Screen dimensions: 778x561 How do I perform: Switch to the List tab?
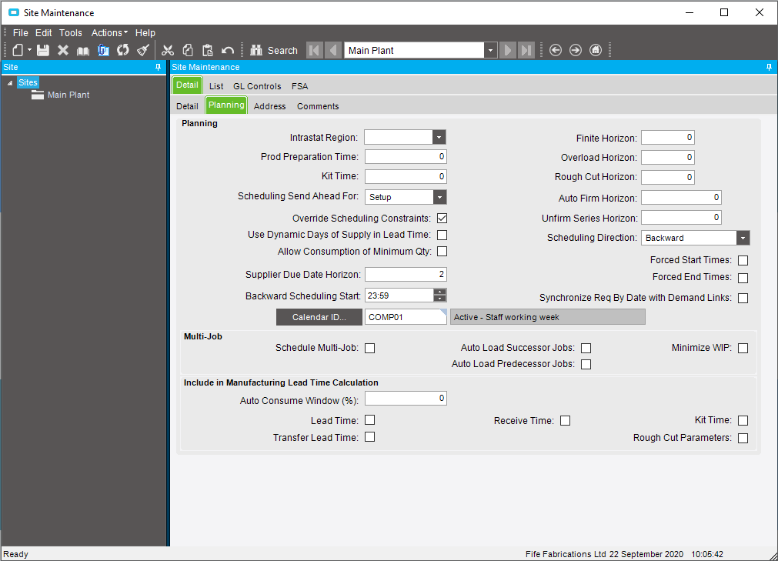(216, 86)
